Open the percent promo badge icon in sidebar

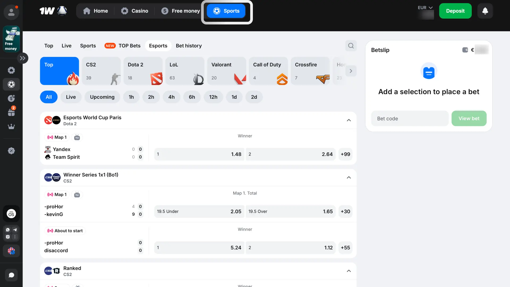pyautogui.click(x=11, y=151)
